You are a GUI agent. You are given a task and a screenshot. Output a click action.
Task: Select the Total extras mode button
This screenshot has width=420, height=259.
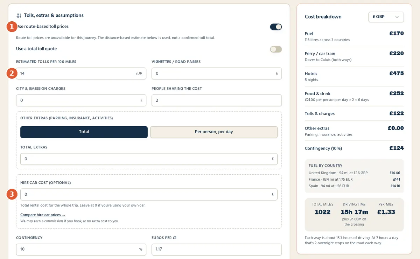tap(84, 132)
